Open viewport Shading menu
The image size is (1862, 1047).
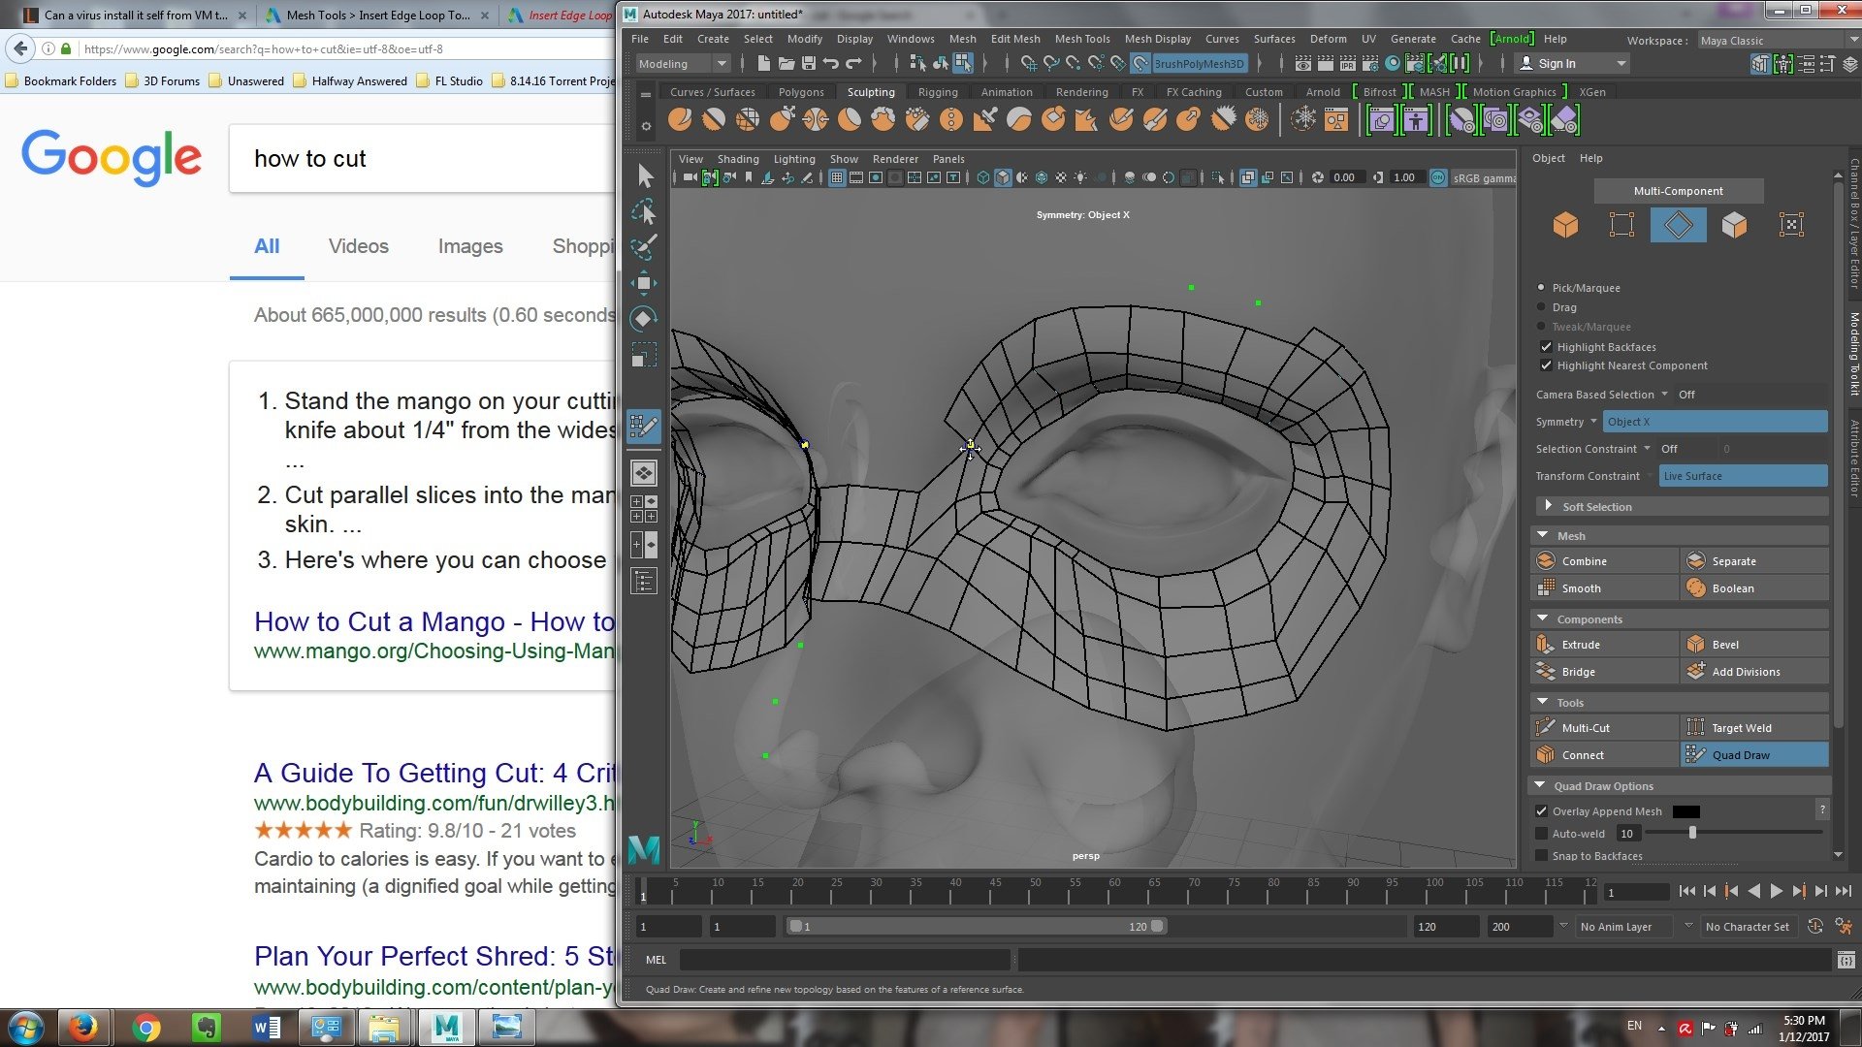click(x=738, y=159)
